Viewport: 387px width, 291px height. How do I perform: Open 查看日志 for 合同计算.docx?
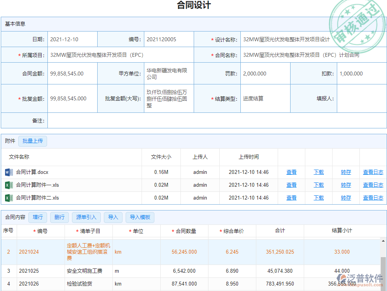[x=373, y=172]
